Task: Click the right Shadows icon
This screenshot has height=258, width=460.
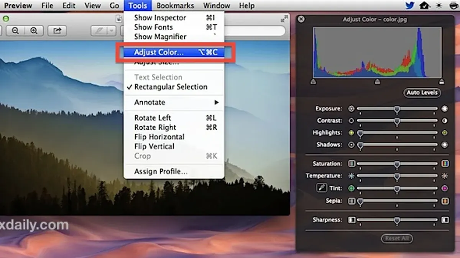Action: click(444, 145)
